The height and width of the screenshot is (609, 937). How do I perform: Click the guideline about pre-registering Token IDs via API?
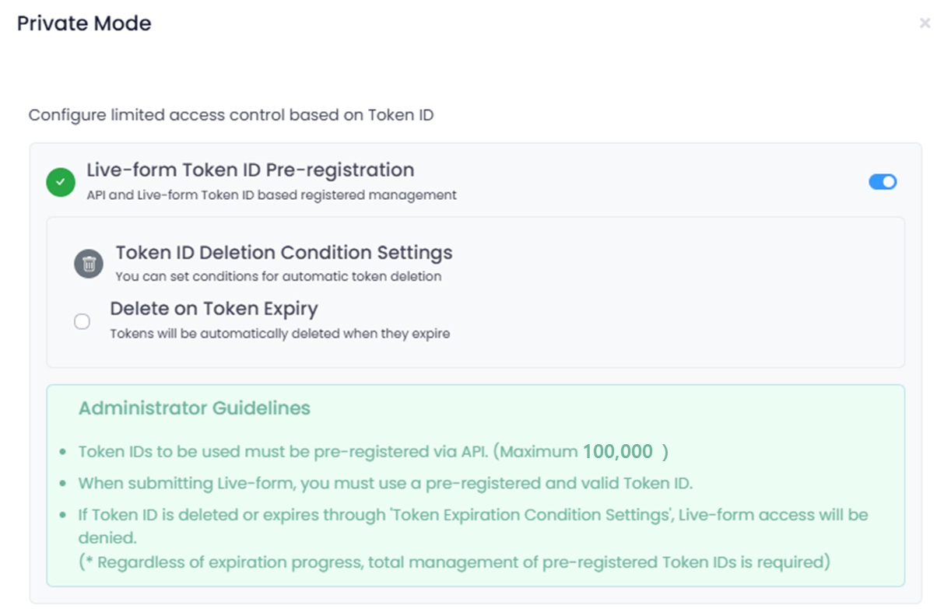pos(327,452)
